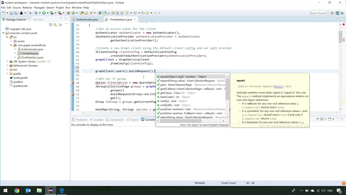Select the select(String value) proposal

pyautogui.click(x=191, y=117)
